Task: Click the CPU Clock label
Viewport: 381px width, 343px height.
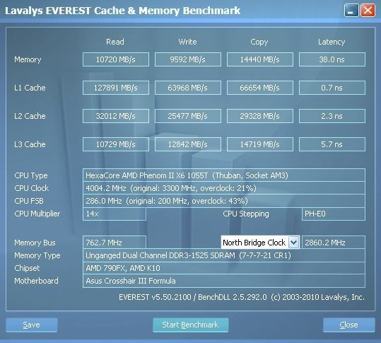Action: coord(31,188)
